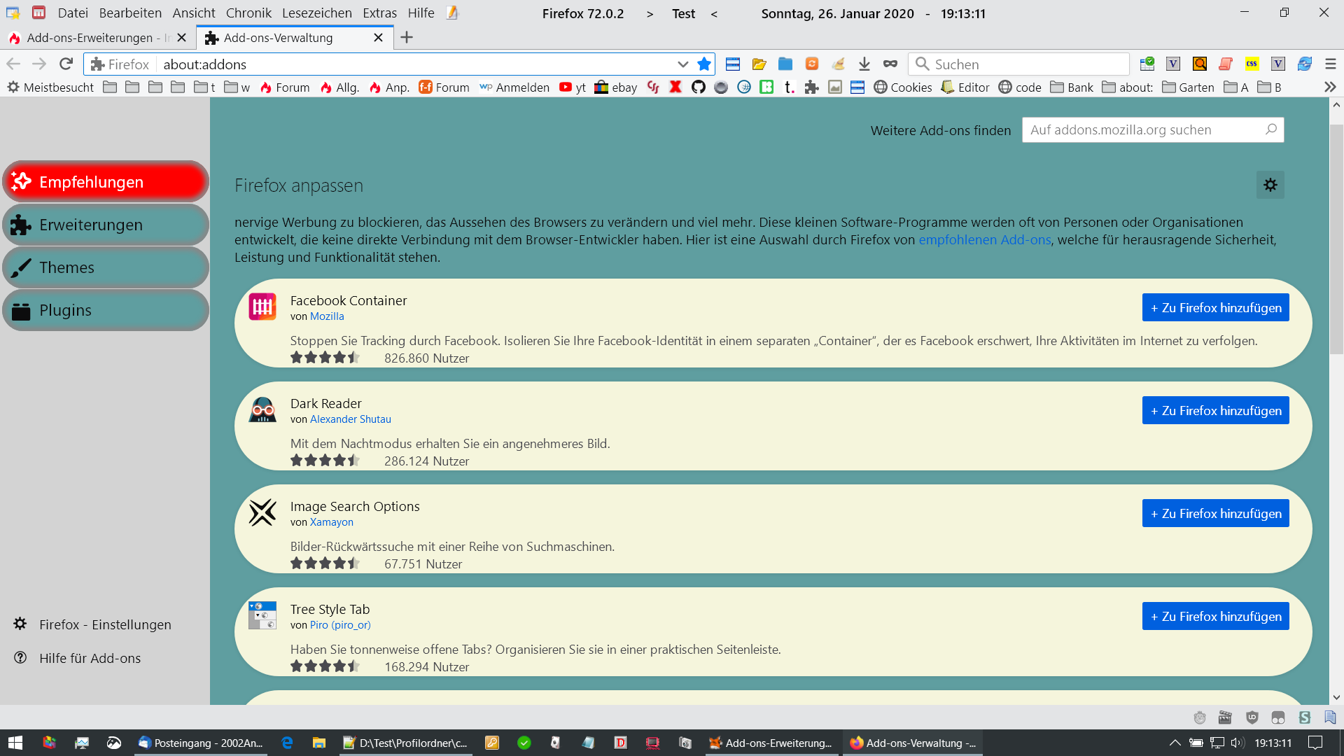Click the page vertical scrollbar thumb
Viewport: 1344px width, 756px height.
tap(1336, 238)
